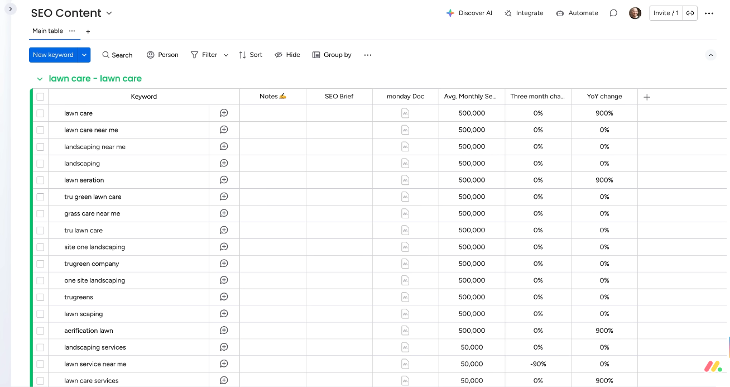Select all rows with header checkbox
The height and width of the screenshot is (387, 730).
click(x=40, y=97)
